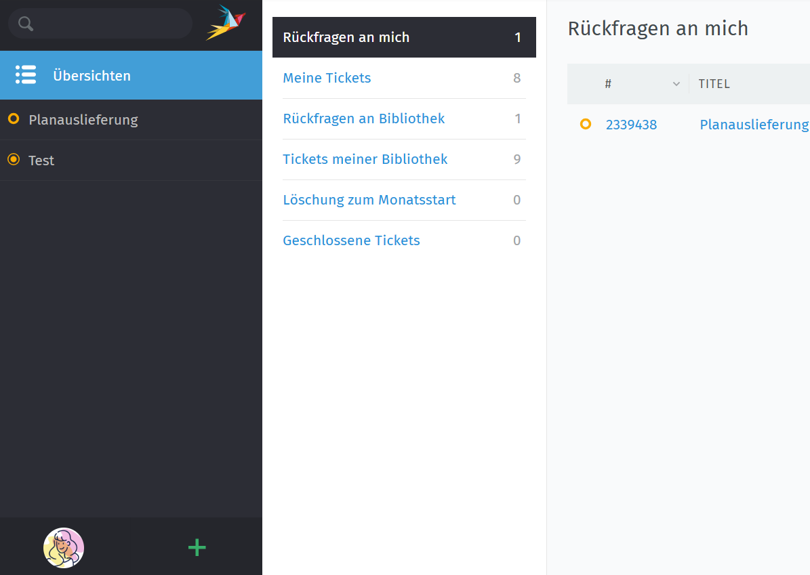Click status icon beside Test entry
Screen dimensions: 810x575
(13, 160)
